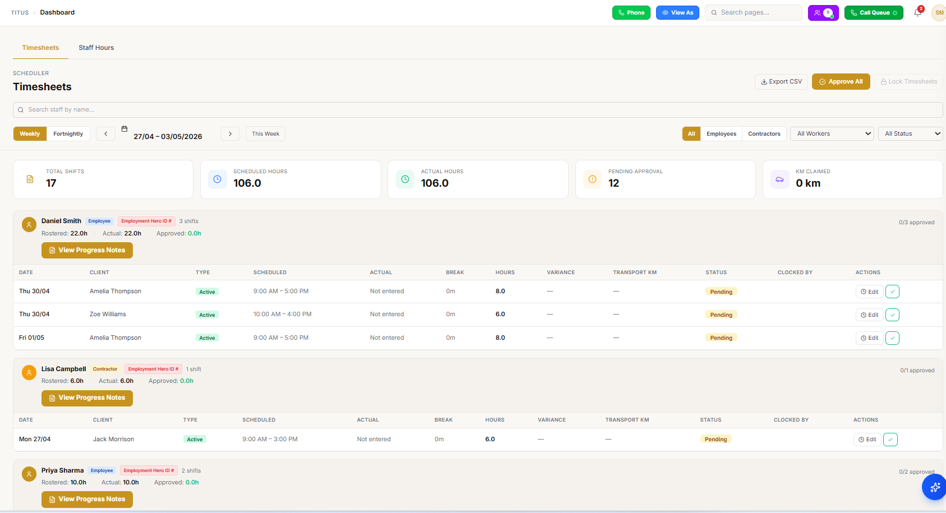Click Priya Sharma's Employee badge
The image size is (946, 513).
102,471
